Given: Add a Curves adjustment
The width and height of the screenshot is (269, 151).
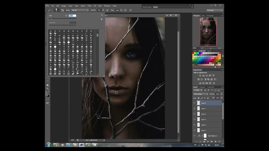Looking at the screenshot, I should coord(207,75).
